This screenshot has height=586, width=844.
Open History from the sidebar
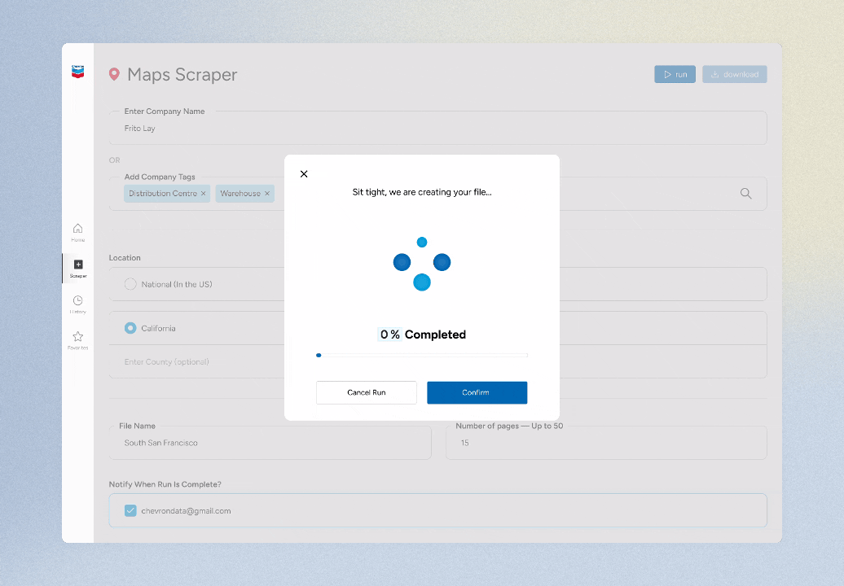(78, 304)
